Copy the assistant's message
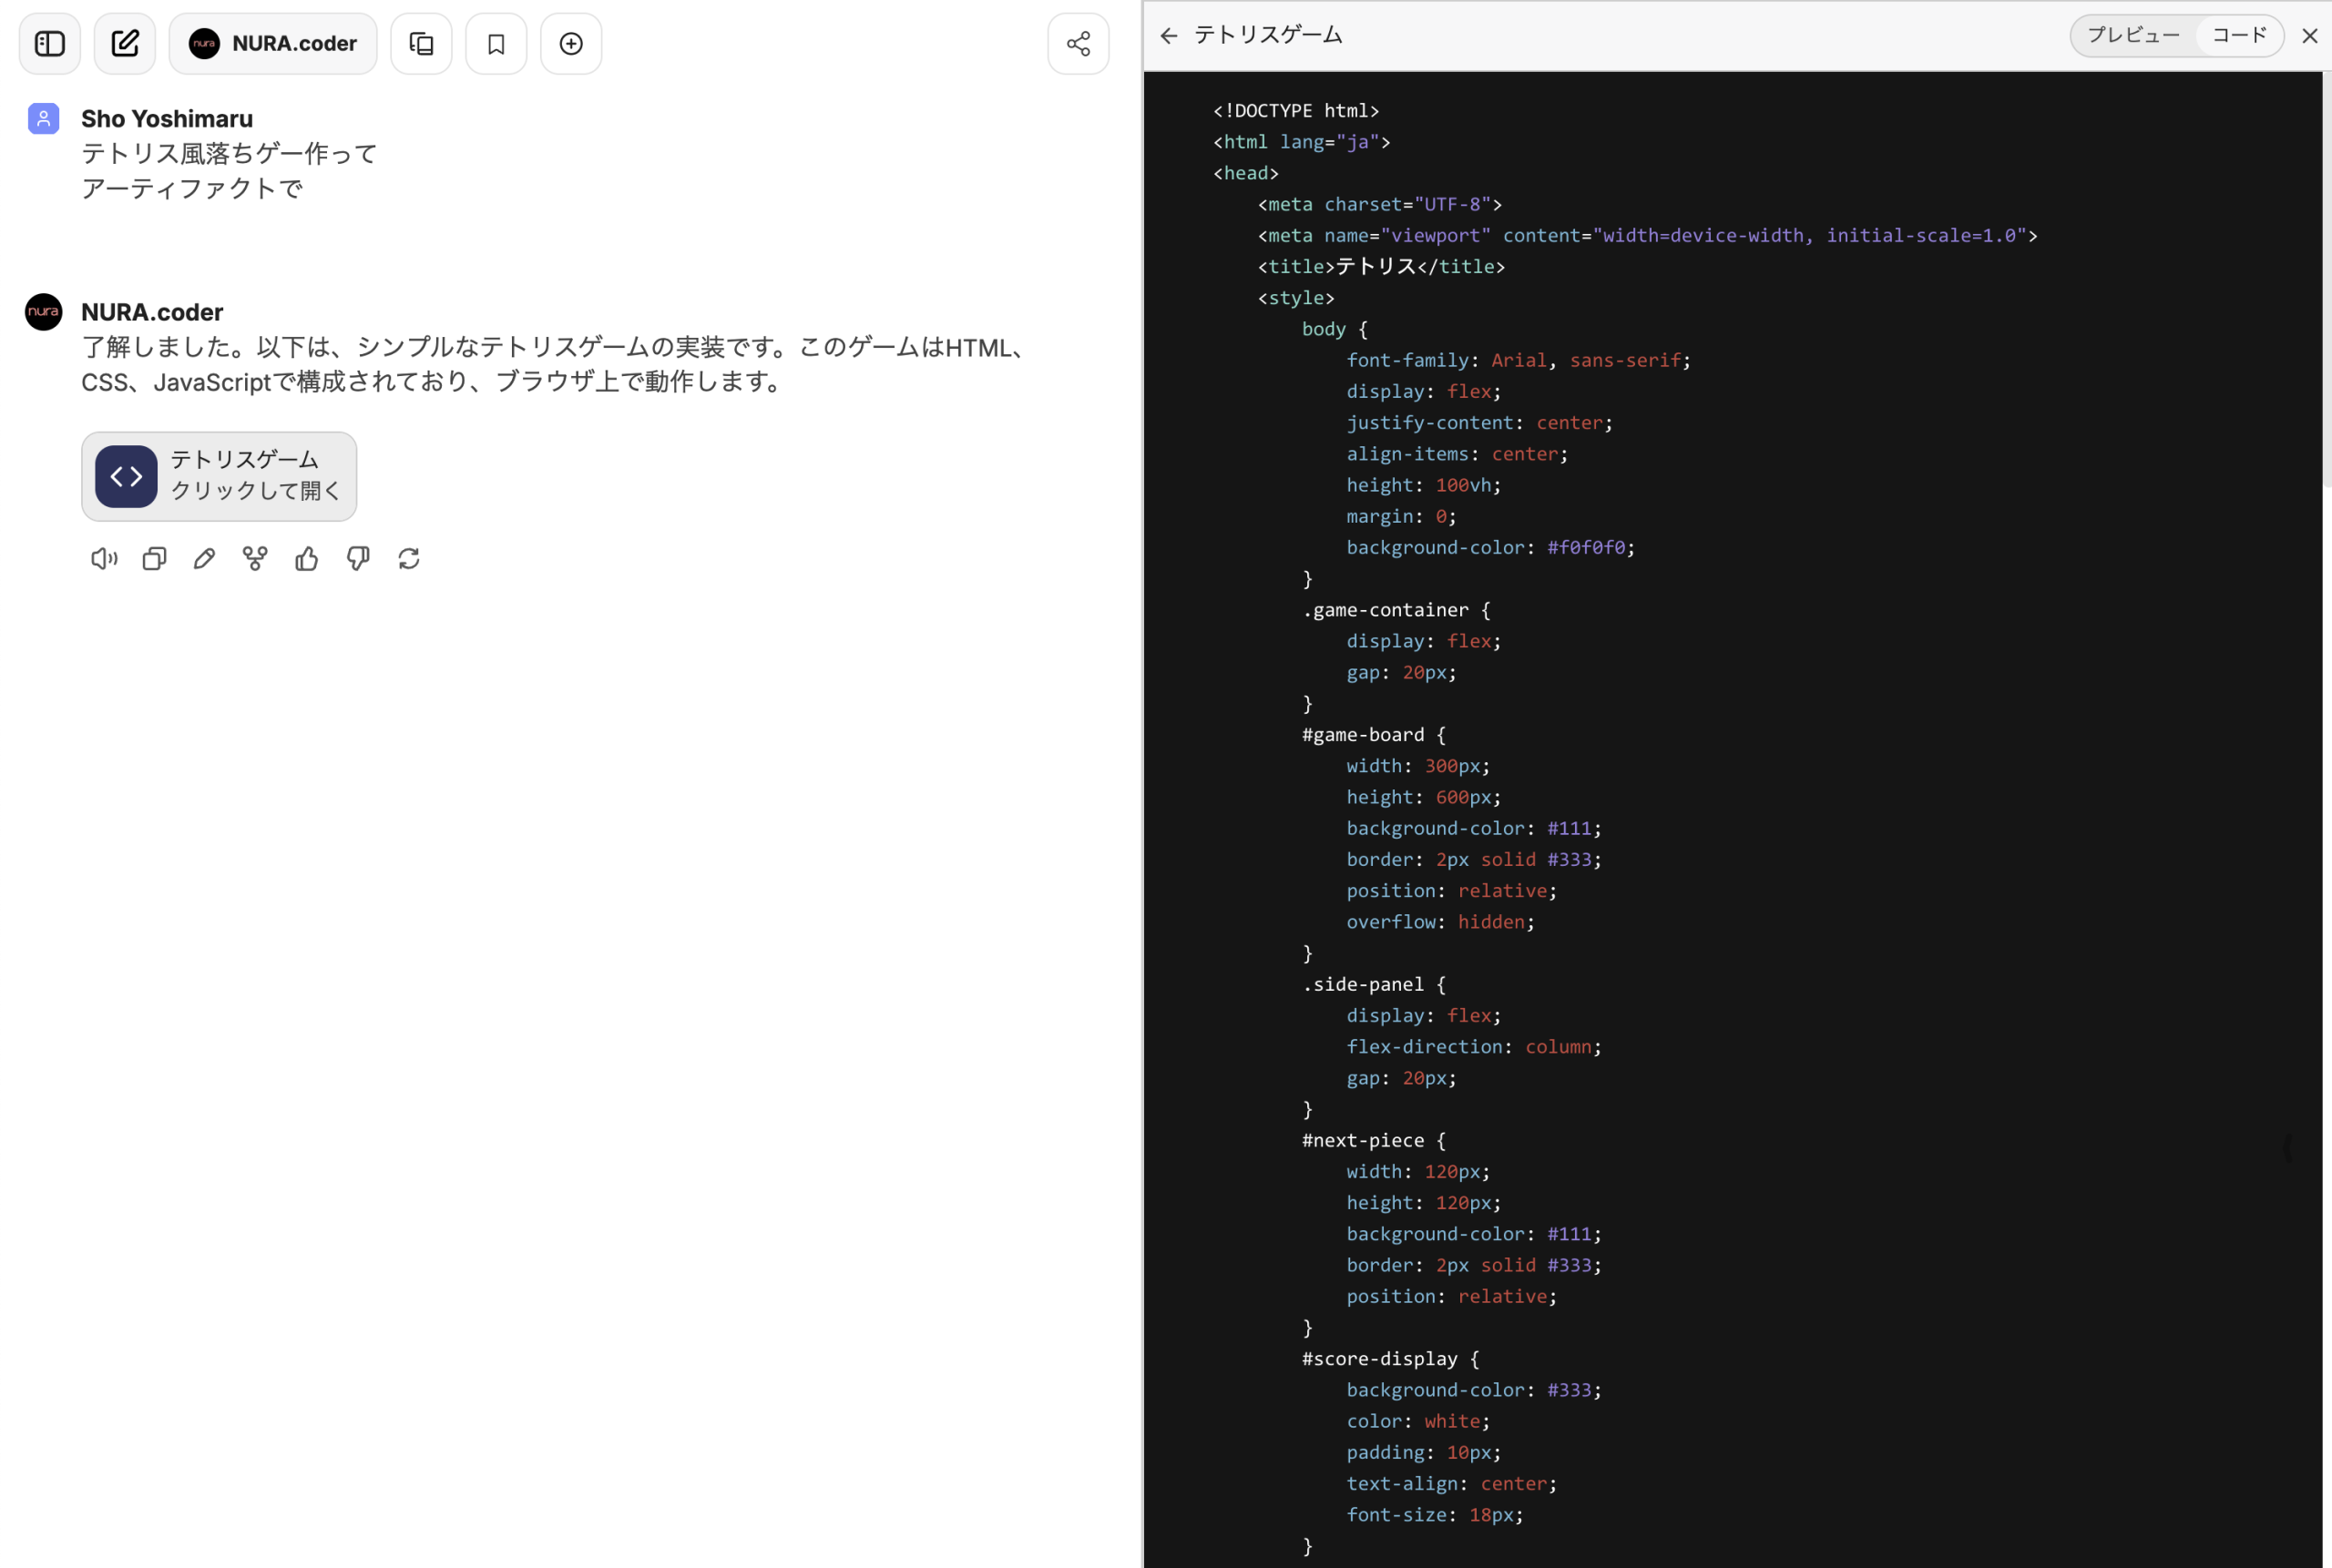The height and width of the screenshot is (1568, 2332). (153, 558)
